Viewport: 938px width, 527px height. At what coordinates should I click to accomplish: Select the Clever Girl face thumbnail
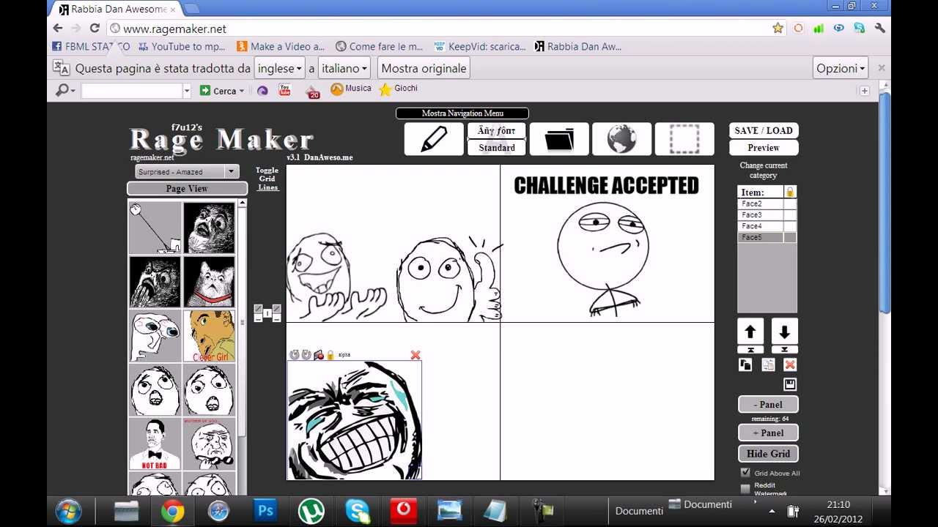coord(209,336)
